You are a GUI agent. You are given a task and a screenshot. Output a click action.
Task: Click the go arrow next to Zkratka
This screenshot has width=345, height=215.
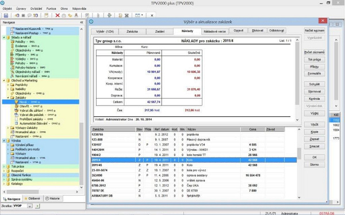click(37, 206)
